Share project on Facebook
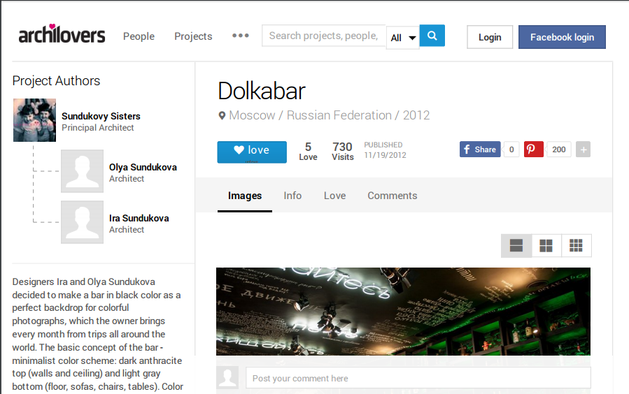 480,149
